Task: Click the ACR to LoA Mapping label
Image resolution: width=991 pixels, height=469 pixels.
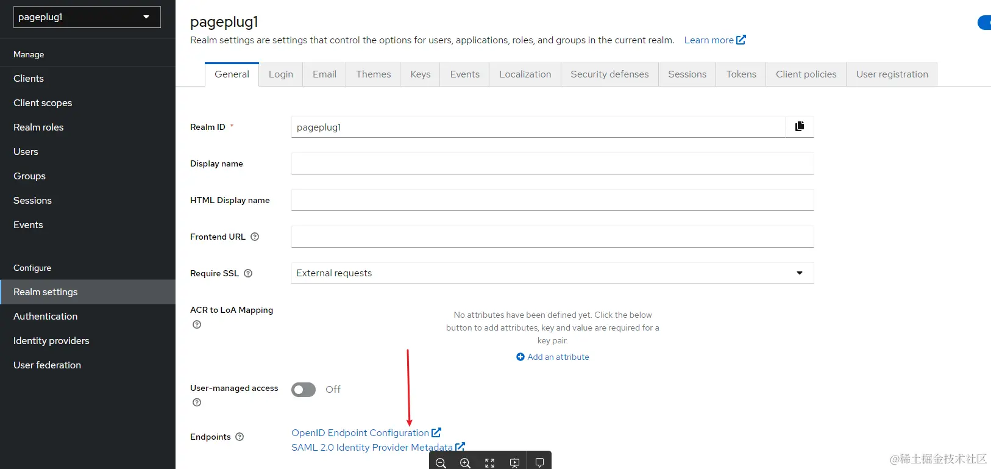Action: pyautogui.click(x=232, y=310)
